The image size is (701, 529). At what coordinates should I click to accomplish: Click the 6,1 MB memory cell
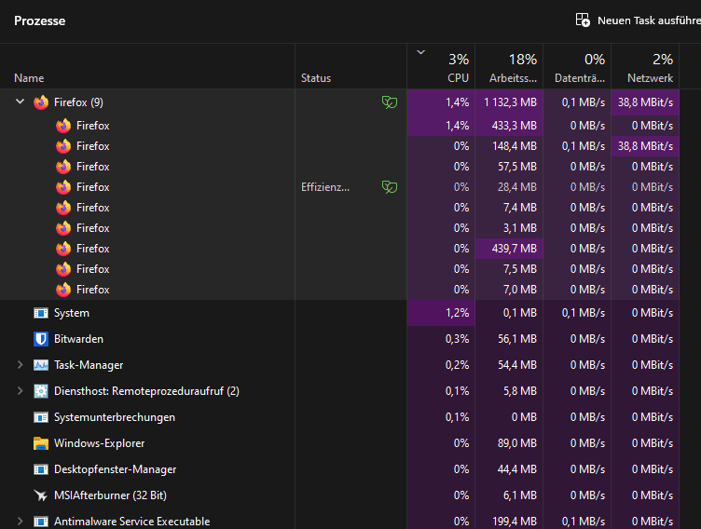tap(509, 495)
